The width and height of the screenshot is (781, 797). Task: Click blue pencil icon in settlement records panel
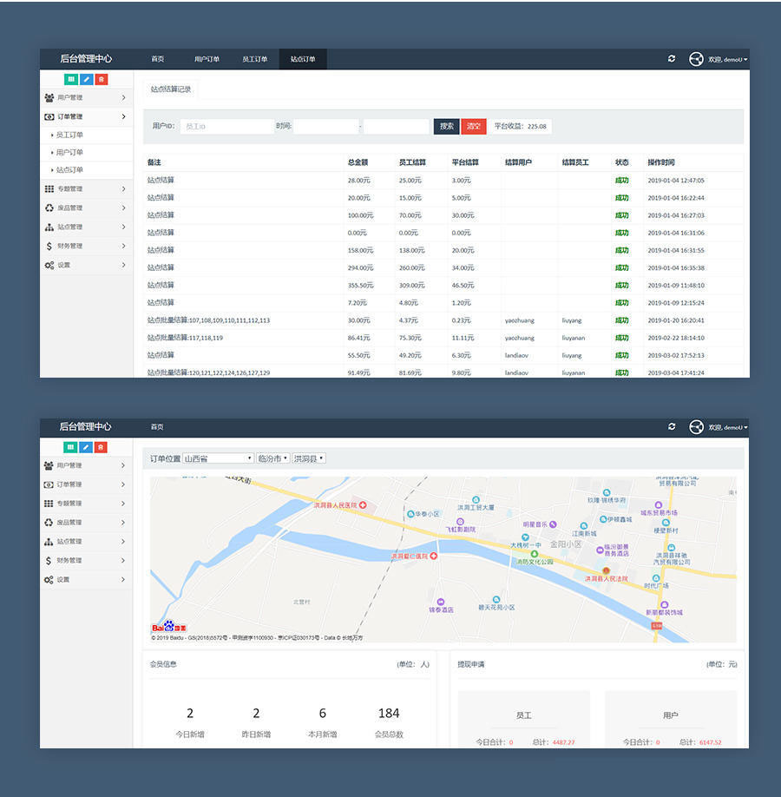(87, 79)
